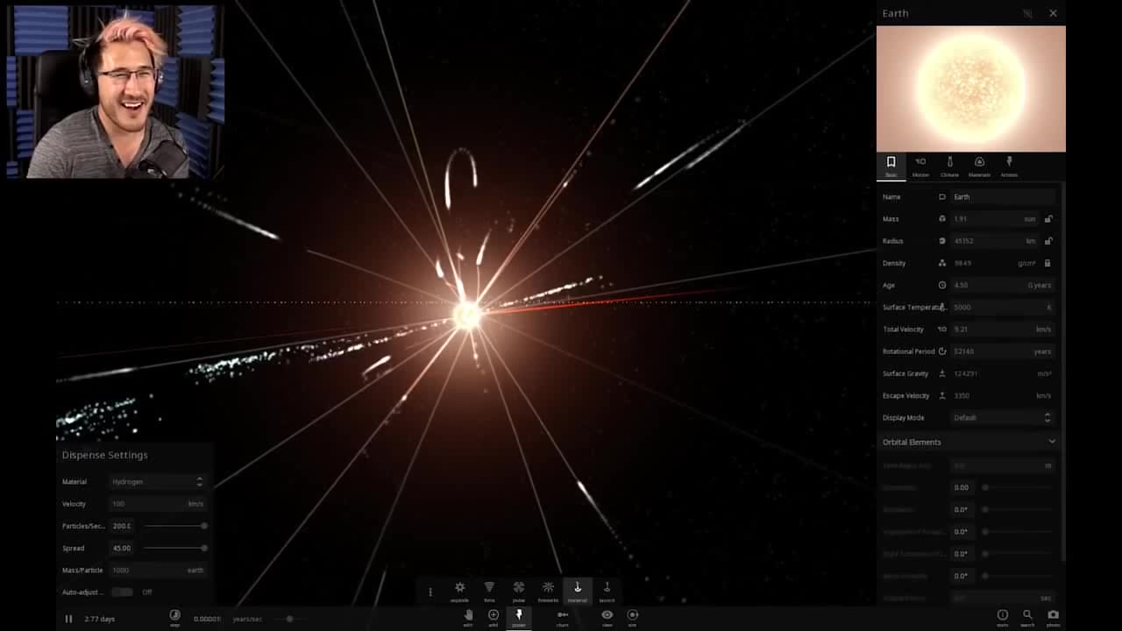1122x631 pixels.
Task: Select the explode power tool
Action: 459,592
